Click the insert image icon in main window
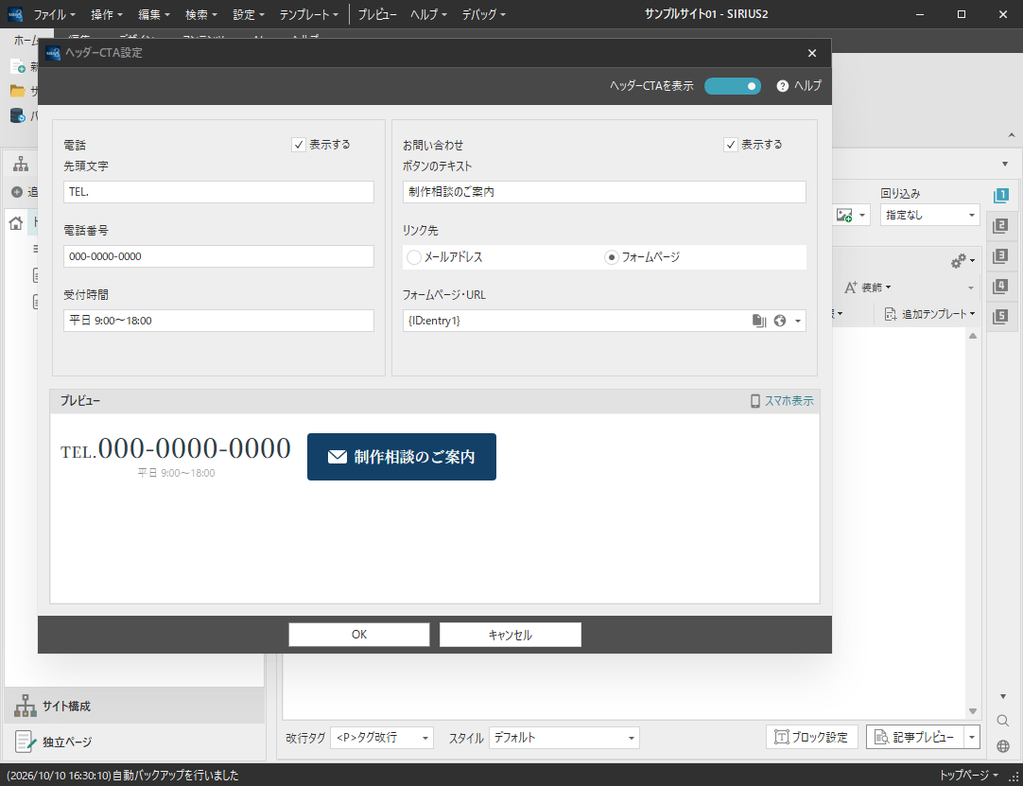1023x786 pixels. 844,215
